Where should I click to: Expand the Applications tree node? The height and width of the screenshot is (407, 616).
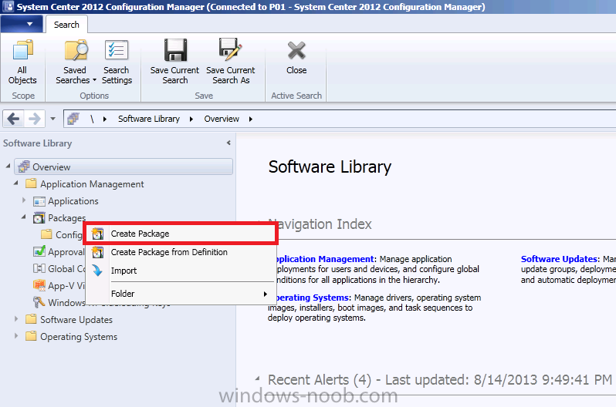tap(25, 201)
